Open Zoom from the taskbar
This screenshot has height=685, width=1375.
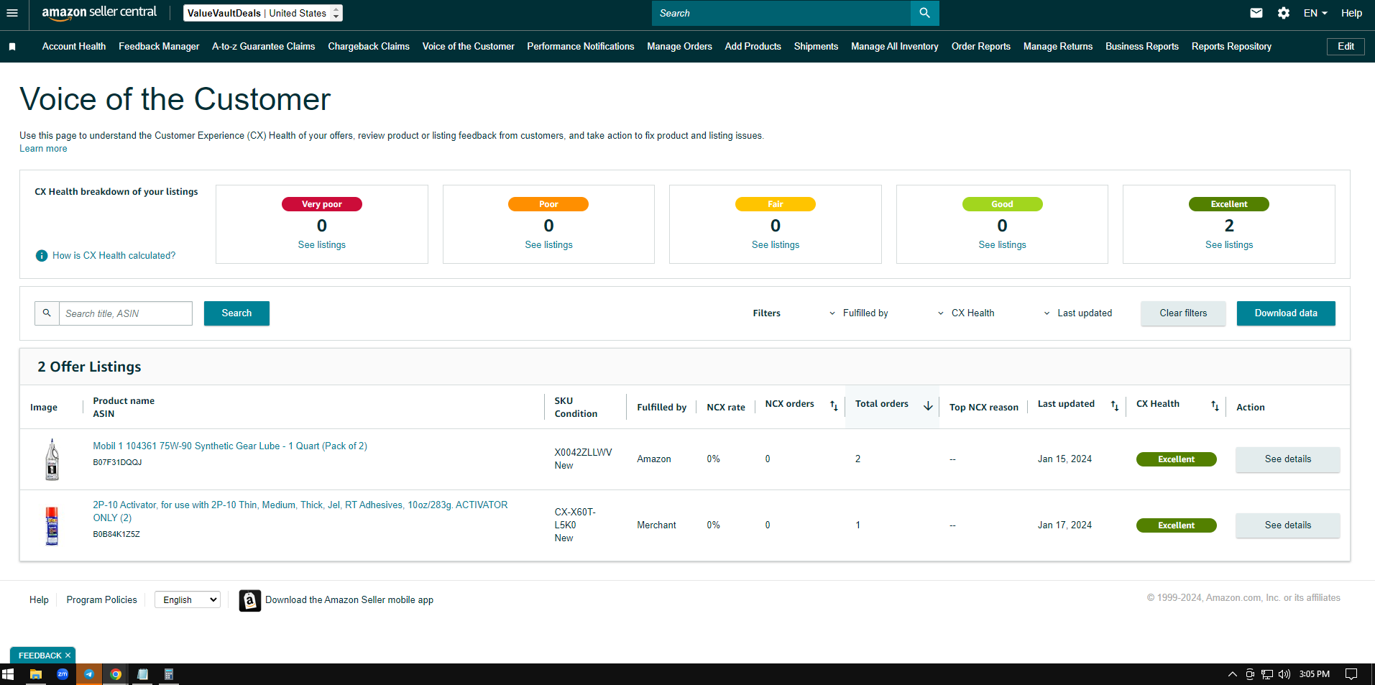pos(63,674)
